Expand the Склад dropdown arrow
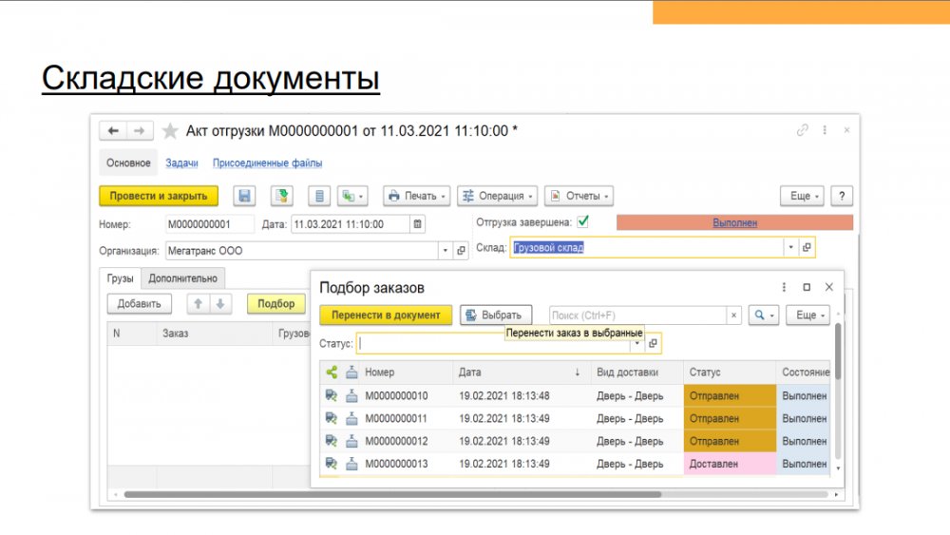Viewport: 950px width, 535px height. pos(789,247)
